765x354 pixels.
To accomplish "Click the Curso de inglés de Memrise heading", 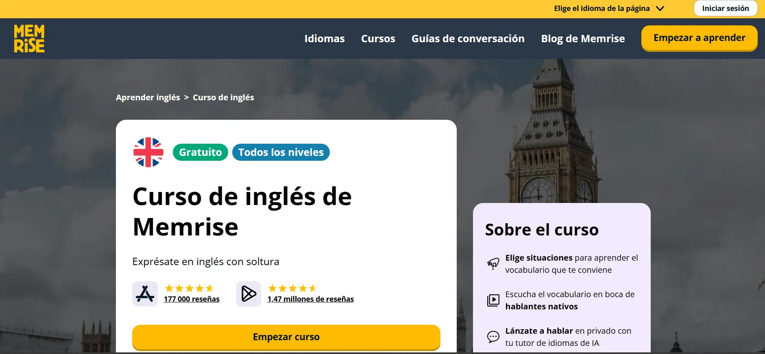I will 242,212.
